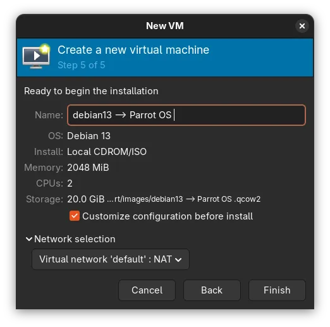
Task: Click the Memory value 2048 MiB
Action: click(88, 168)
